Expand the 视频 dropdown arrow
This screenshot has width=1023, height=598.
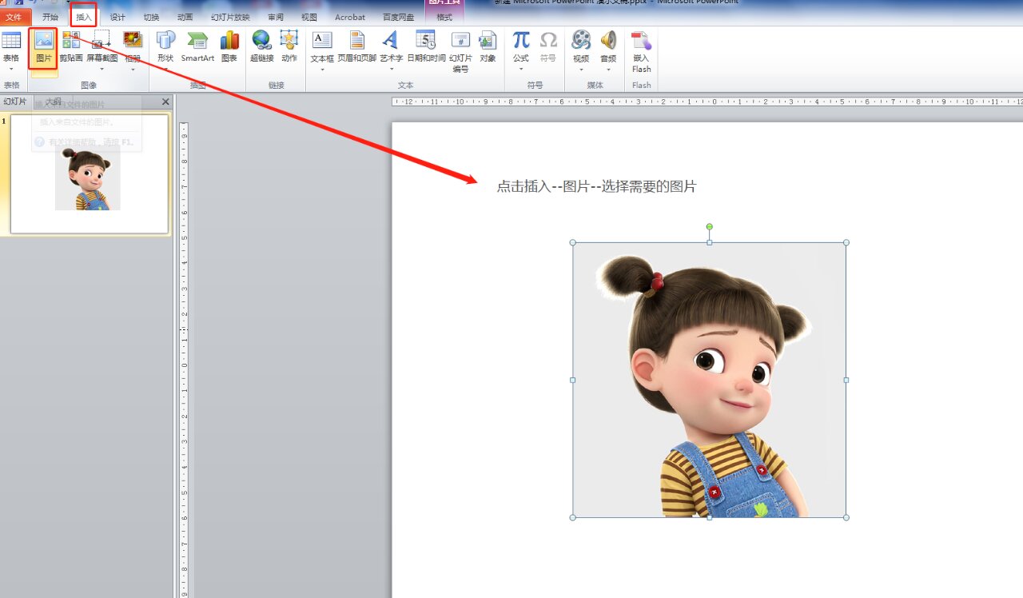tap(581, 70)
